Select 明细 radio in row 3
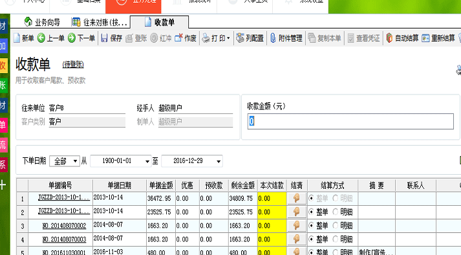461x255 pixels. [335, 226]
